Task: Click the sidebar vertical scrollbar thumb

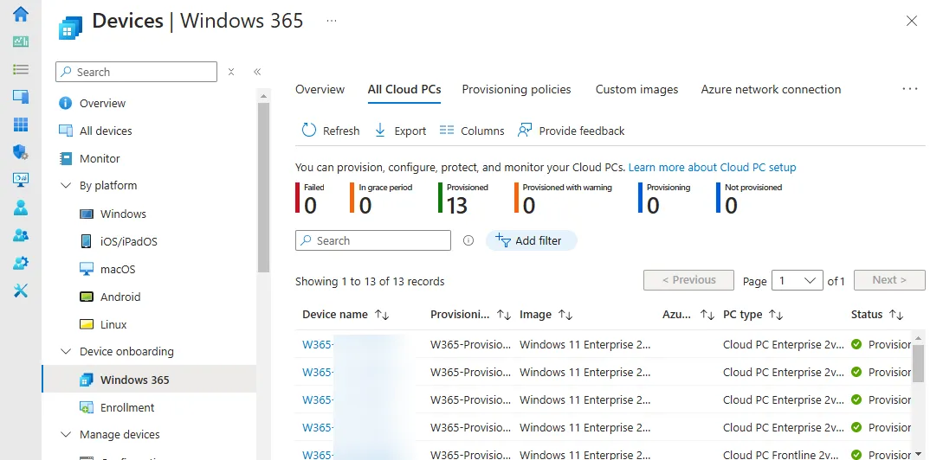Action: pyautogui.click(x=263, y=188)
